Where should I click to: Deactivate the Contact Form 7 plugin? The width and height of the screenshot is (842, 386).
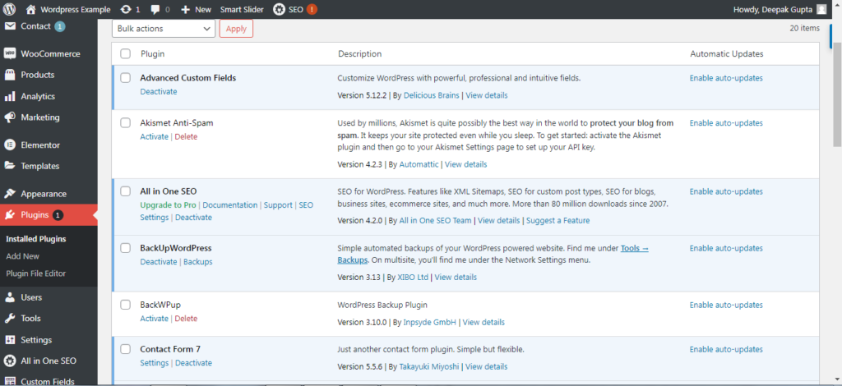(x=193, y=363)
